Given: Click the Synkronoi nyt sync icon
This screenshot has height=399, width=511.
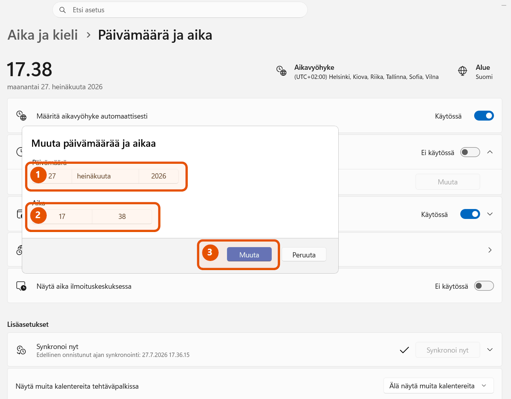Looking at the screenshot, I should (x=21, y=350).
